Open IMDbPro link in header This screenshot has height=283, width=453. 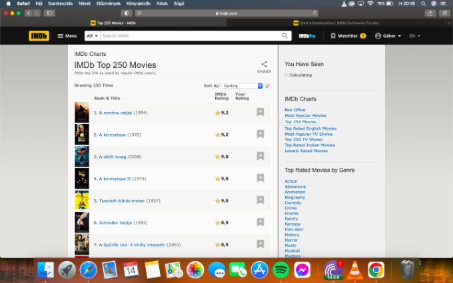pyautogui.click(x=307, y=36)
